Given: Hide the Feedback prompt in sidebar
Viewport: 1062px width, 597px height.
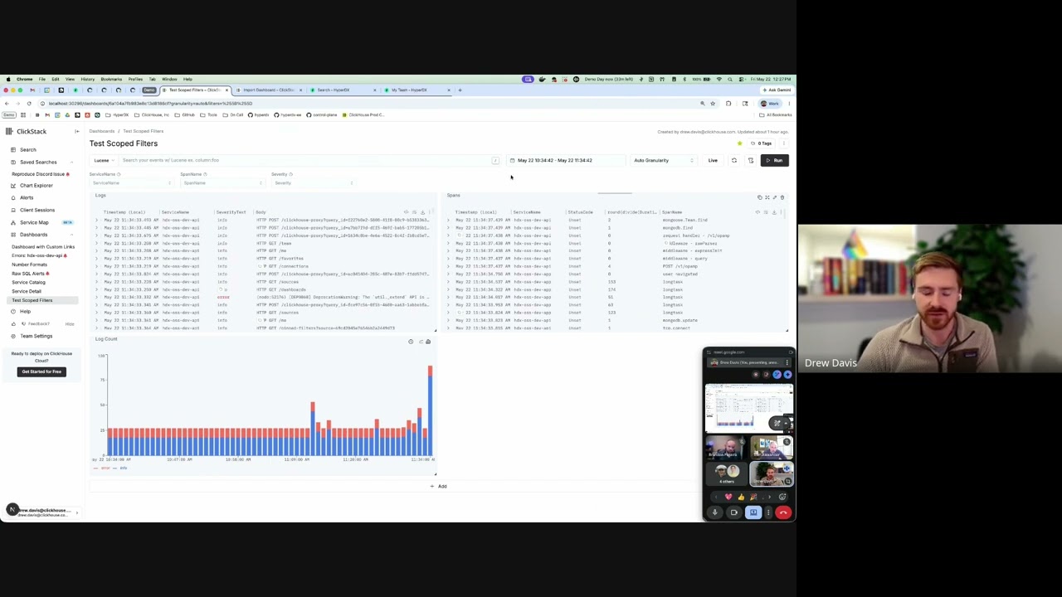Looking at the screenshot, I should [70, 324].
